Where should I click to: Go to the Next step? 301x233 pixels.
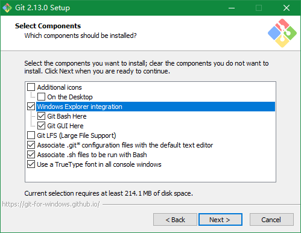(x=220, y=220)
